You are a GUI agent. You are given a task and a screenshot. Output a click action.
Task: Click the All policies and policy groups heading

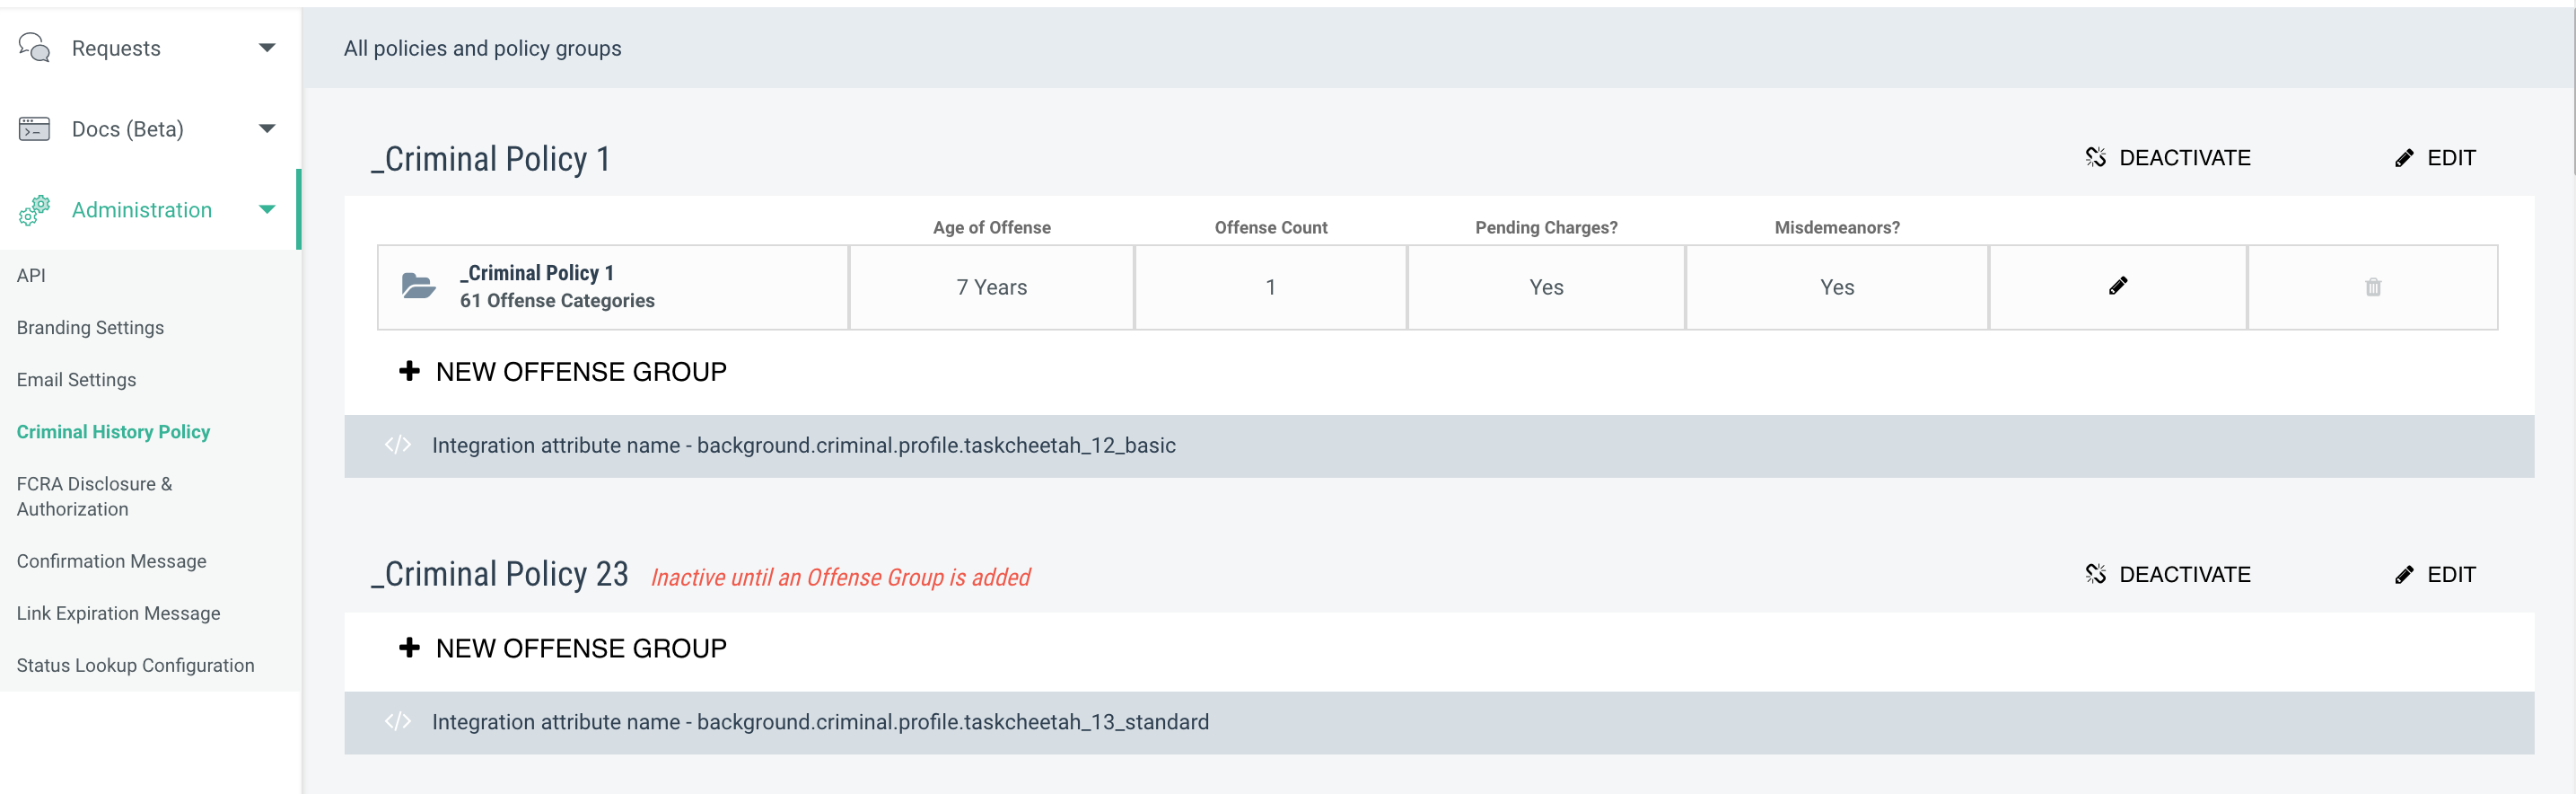pyautogui.click(x=482, y=49)
